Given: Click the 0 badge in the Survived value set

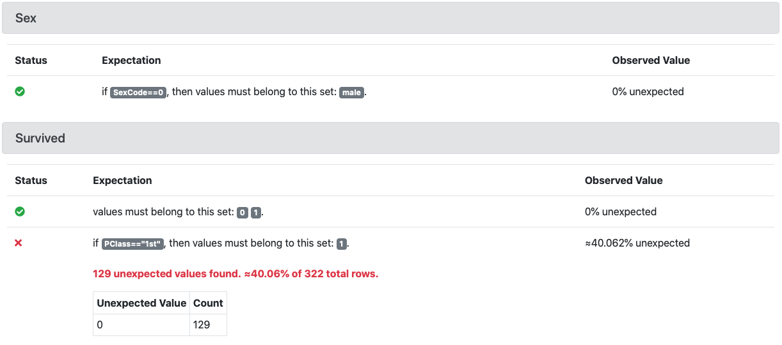Looking at the screenshot, I should tap(243, 212).
